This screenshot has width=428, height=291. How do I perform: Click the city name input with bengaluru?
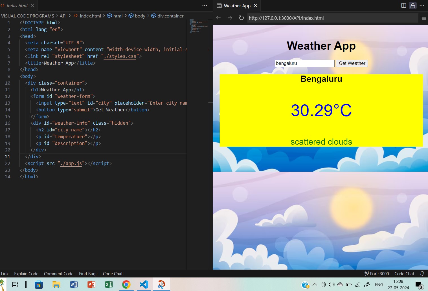(x=304, y=63)
